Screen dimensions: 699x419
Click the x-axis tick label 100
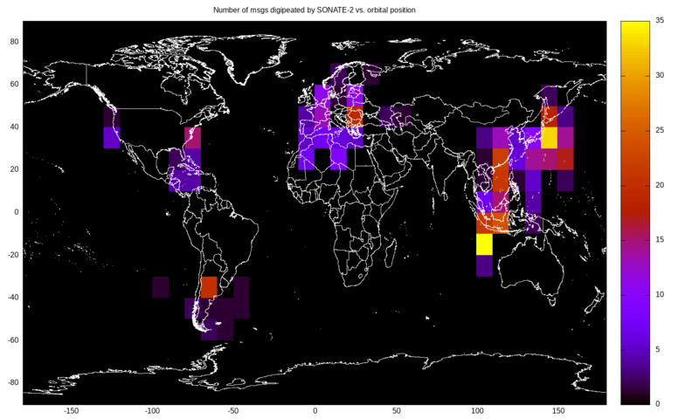(477, 410)
